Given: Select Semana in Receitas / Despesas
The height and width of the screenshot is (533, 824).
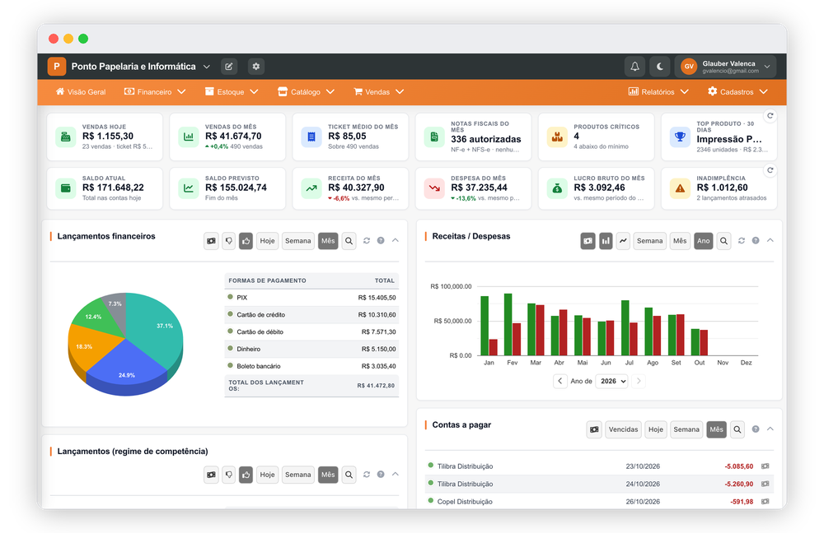Looking at the screenshot, I should 650,241.
